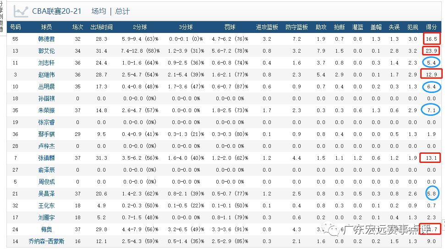Switch to the 总计 tab
This screenshot has height=249, width=445.
pyautogui.click(x=122, y=11)
